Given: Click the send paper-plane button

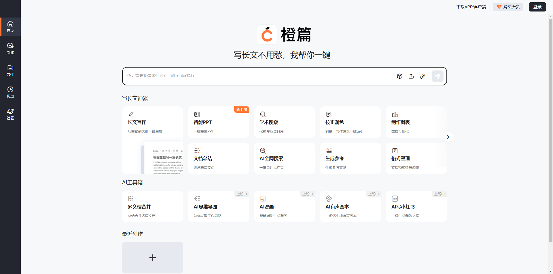Looking at the screenshot, I should tap(438, 76).
